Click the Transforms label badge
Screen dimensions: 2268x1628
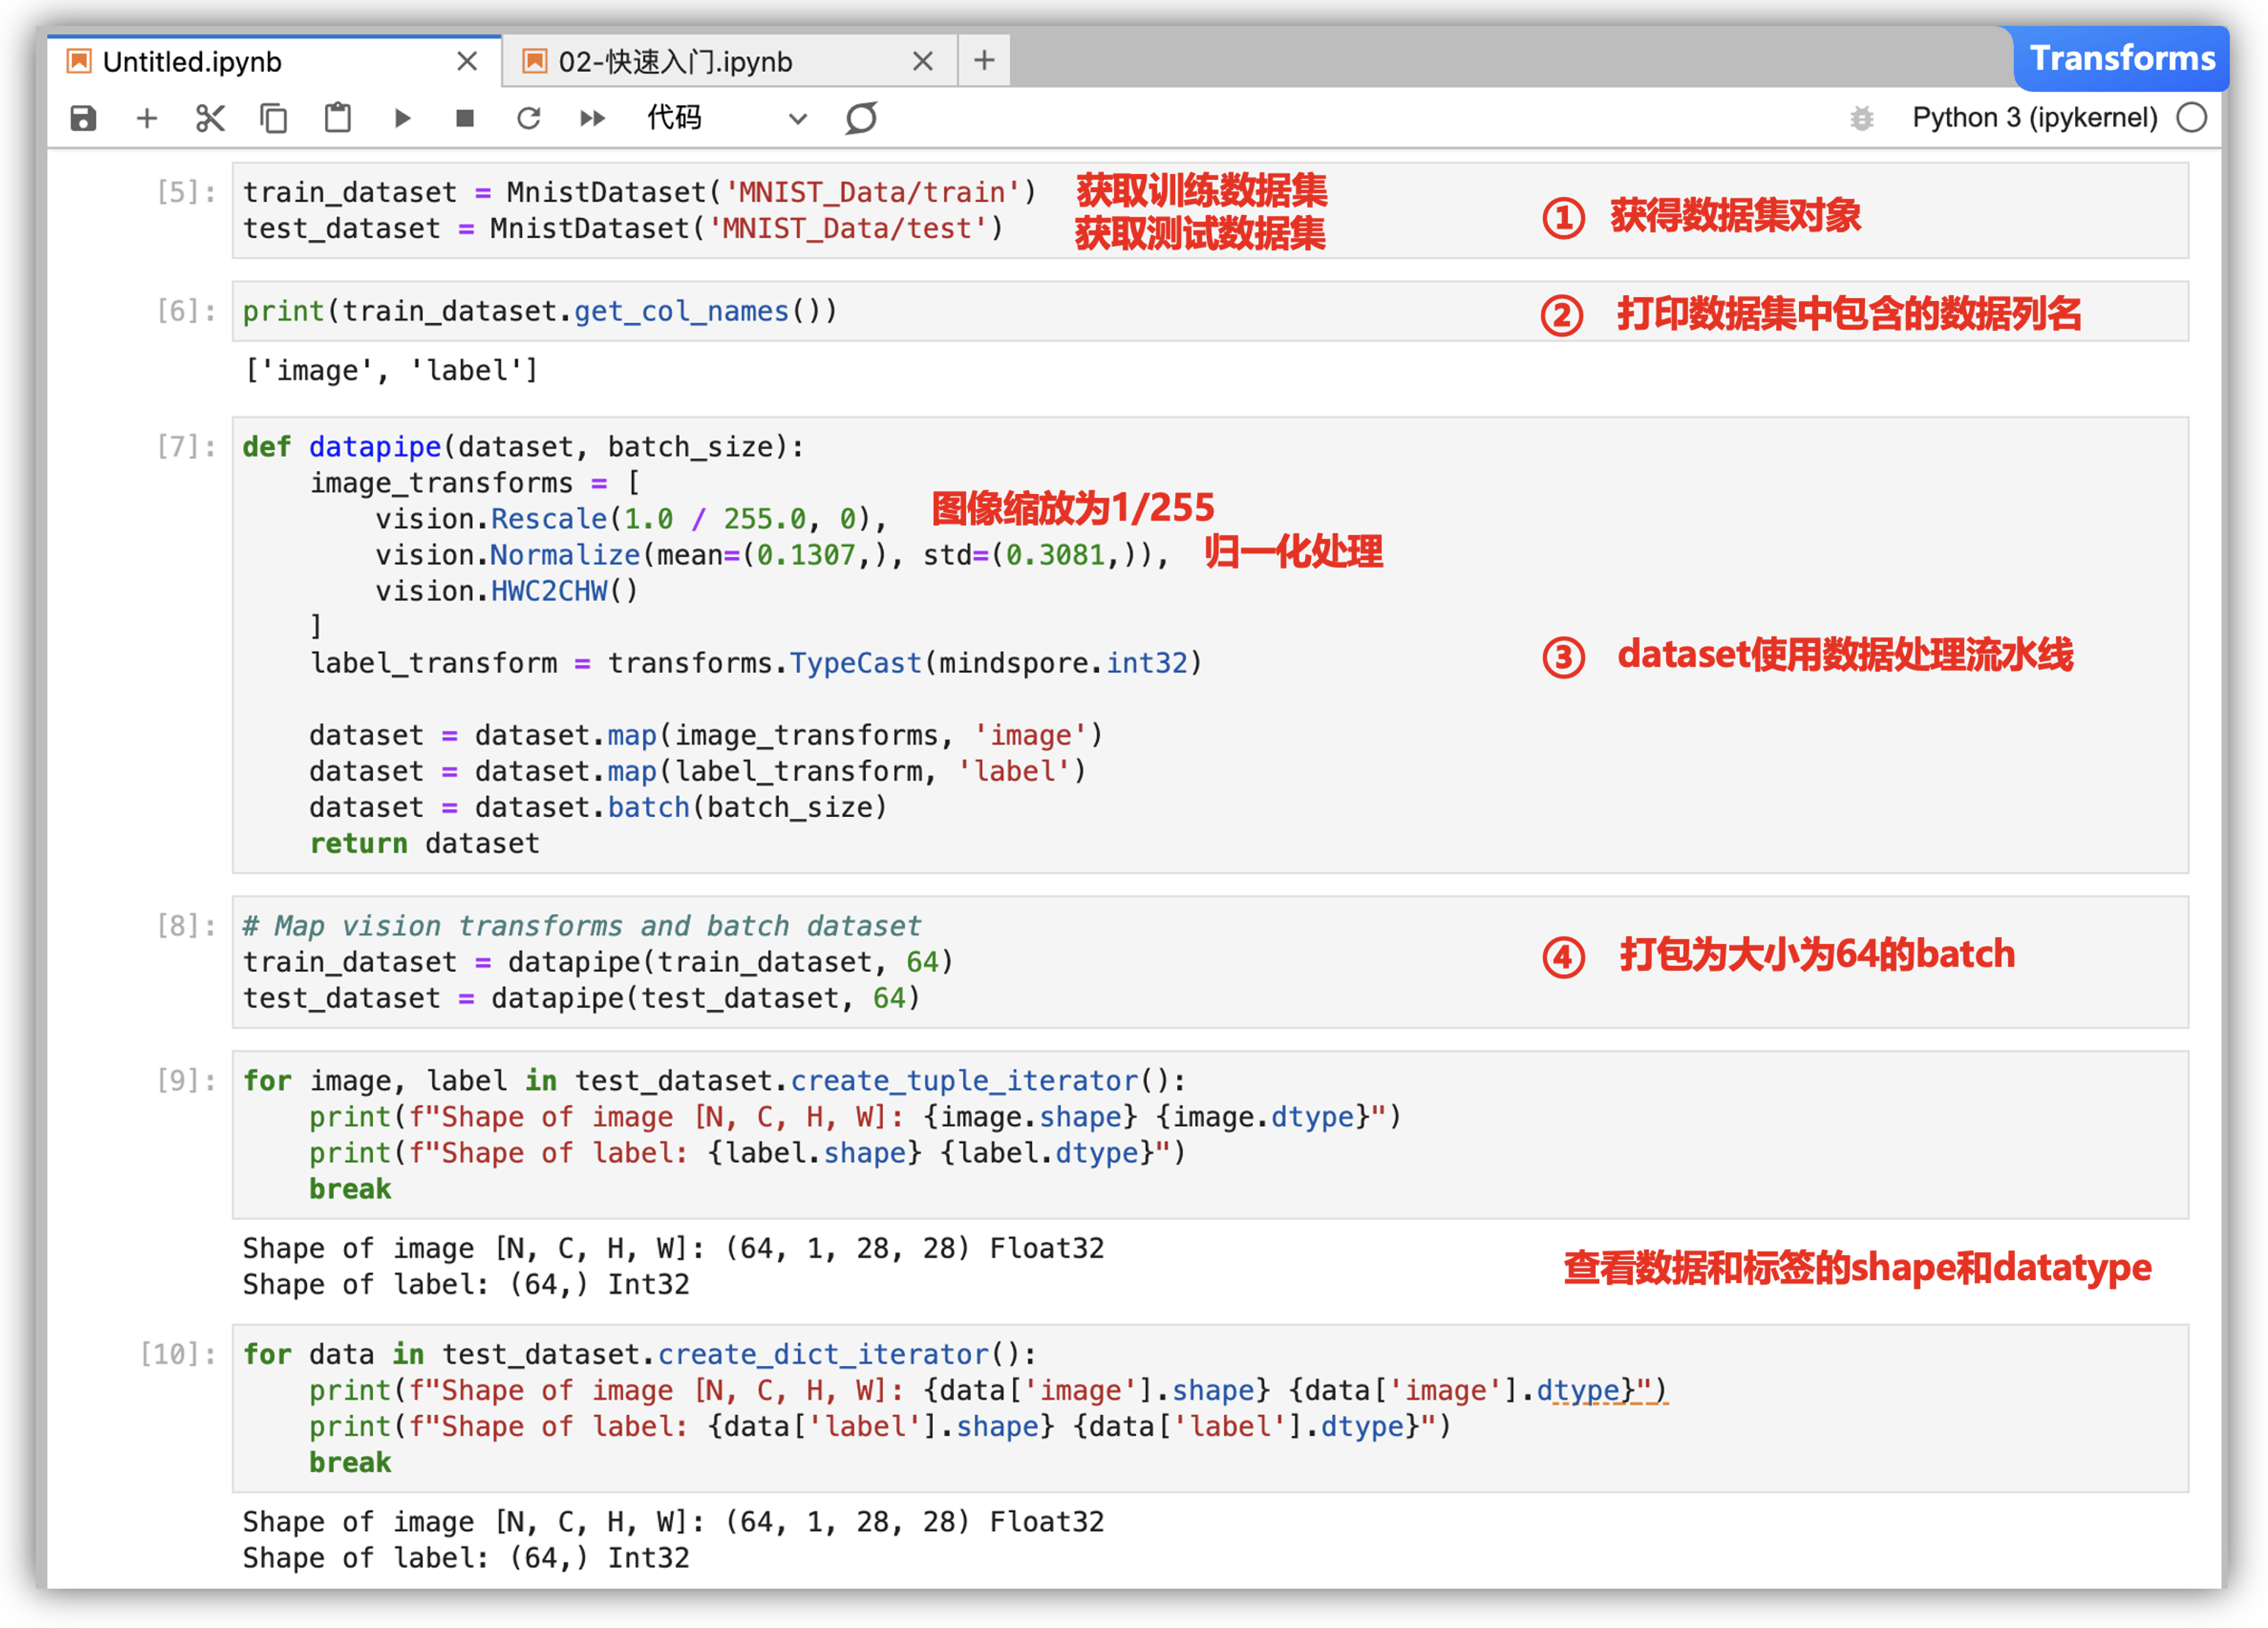(x=2122, y=58)
